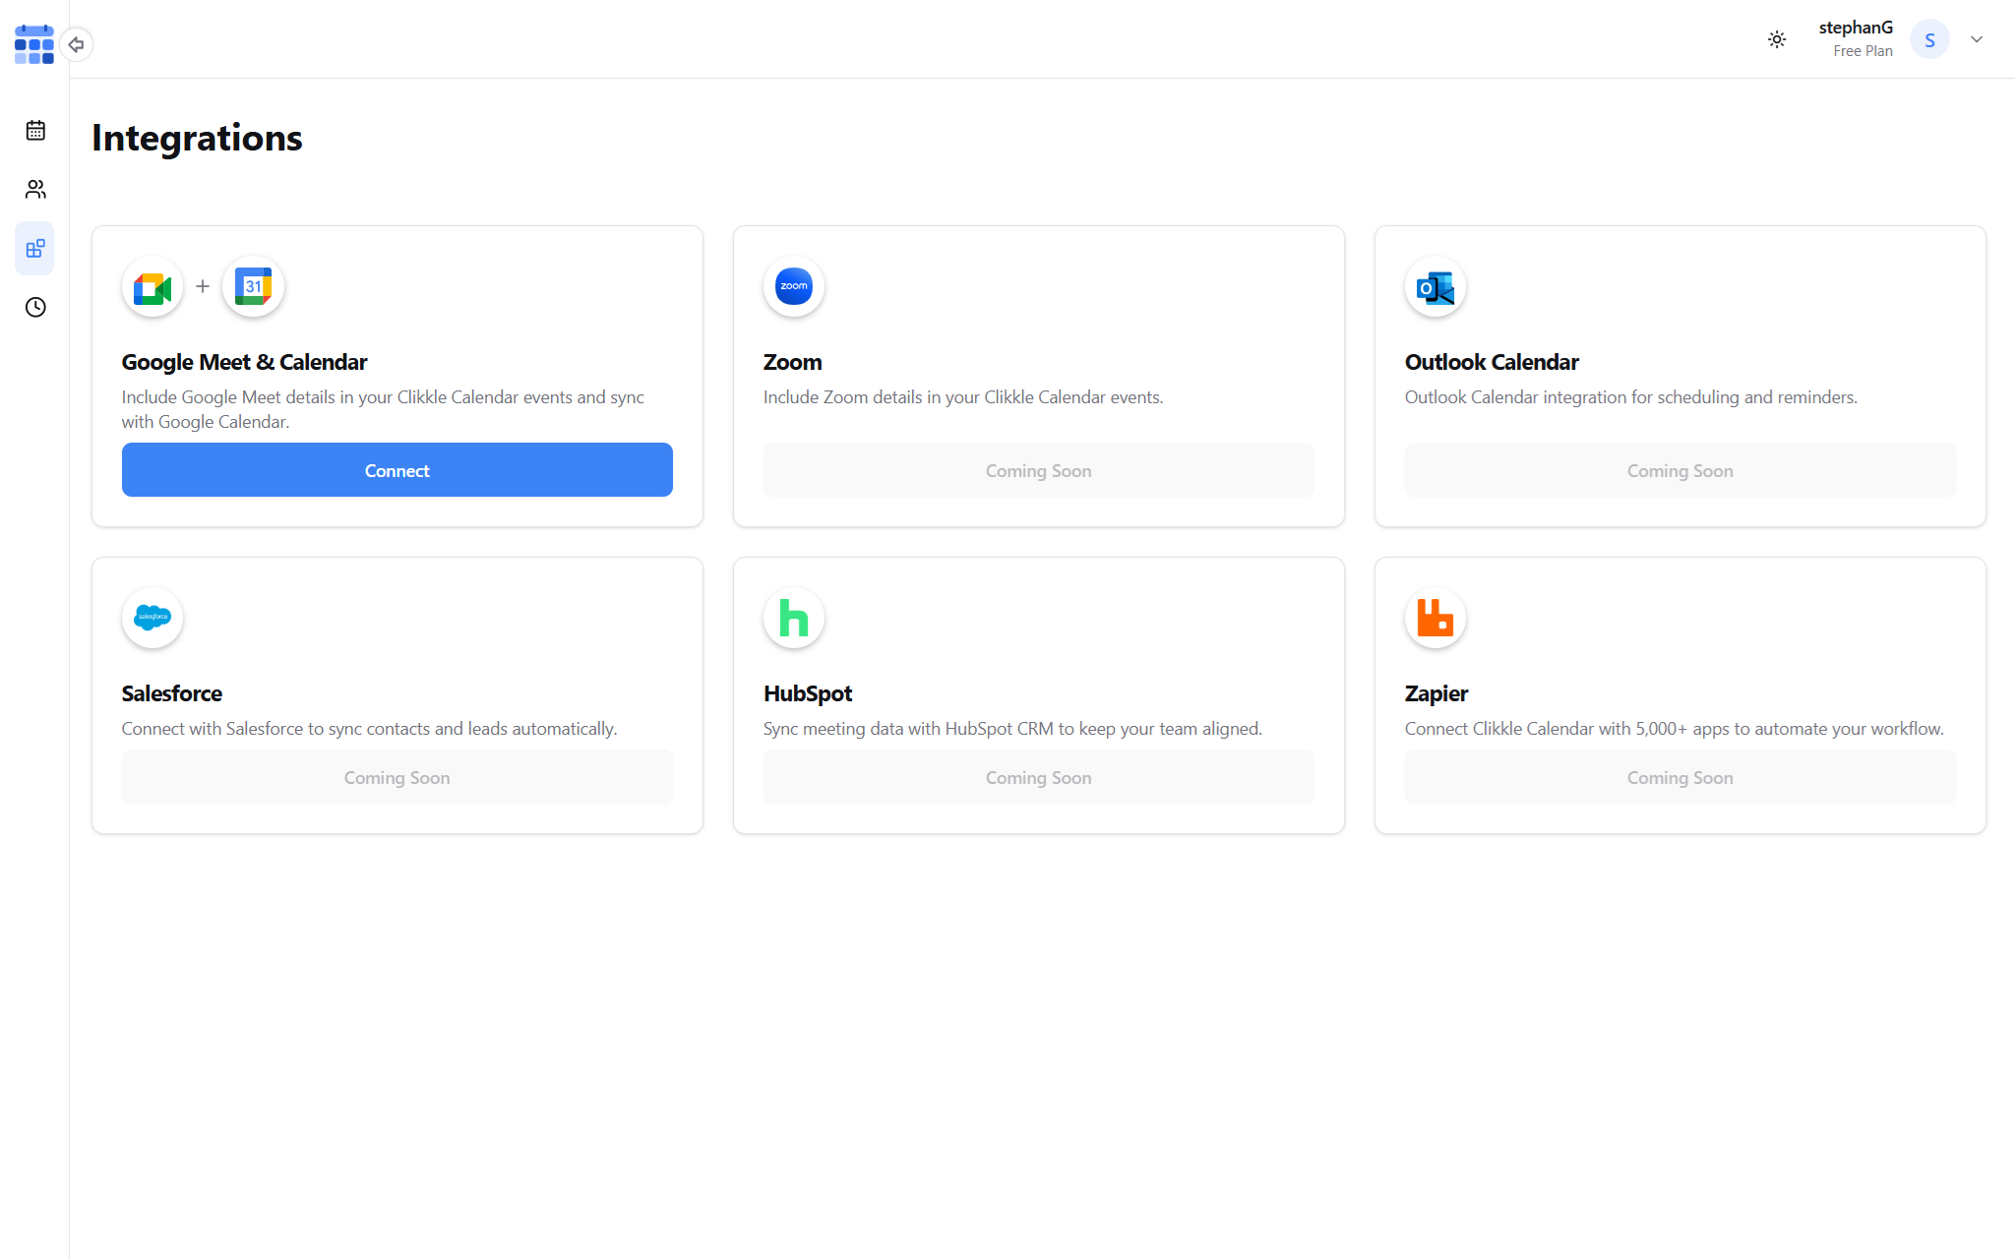The height and width of the screenshot is (1259, 2015).
Task: Open the calendar page from sidebar
Action: [x=35, y=130]
